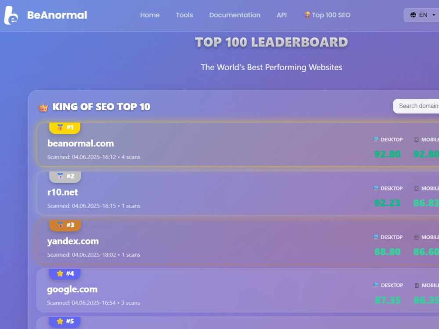
Task: Click mobile icon in beanormal.com row
Action: (416, 139)
